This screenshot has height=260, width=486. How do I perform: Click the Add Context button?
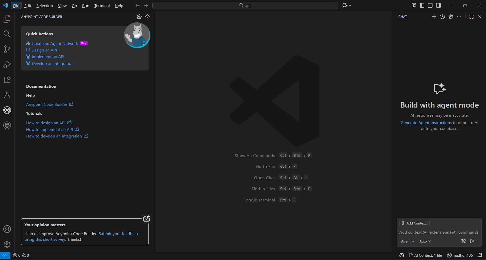(415, 223)
